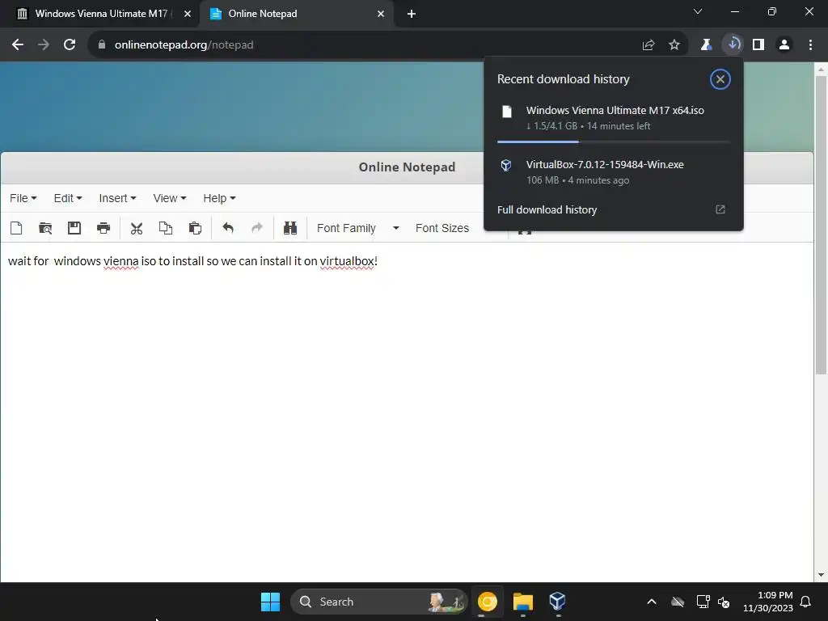Click the Chrome Labs flask icon

click(706, 45)
